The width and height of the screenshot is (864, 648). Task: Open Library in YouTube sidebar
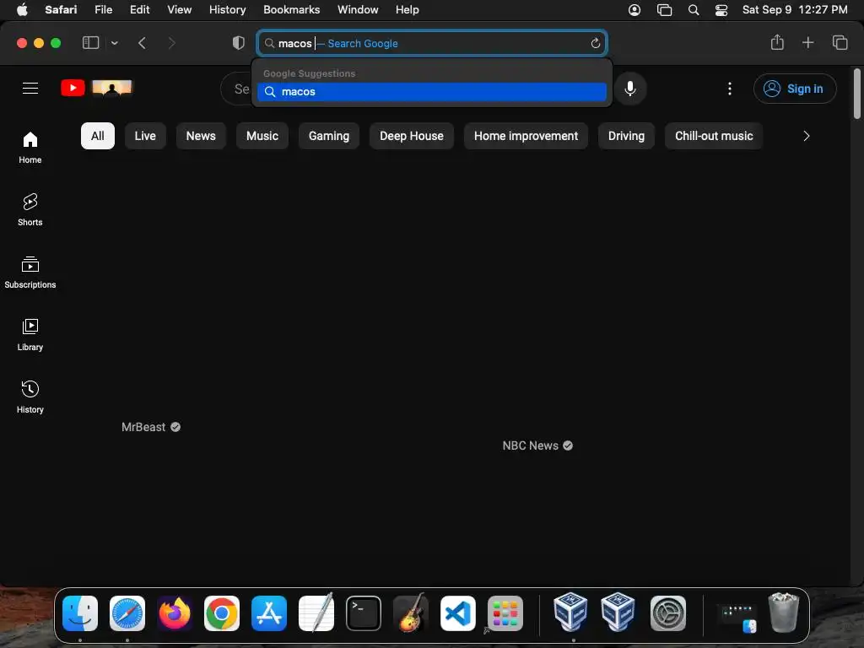pyautogui.click(x=30, y=334)
